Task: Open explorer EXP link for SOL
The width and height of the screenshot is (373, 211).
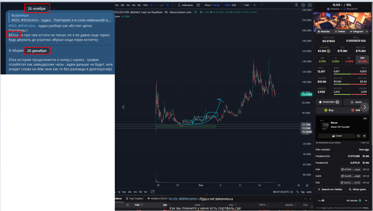Action: (x=366, y=183)
